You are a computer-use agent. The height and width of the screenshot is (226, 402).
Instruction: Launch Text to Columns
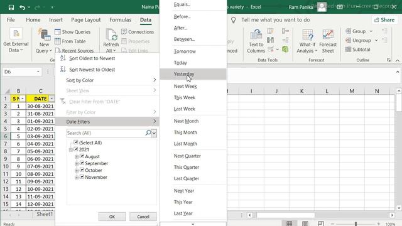pyautogui.click(x=256, y=41)
